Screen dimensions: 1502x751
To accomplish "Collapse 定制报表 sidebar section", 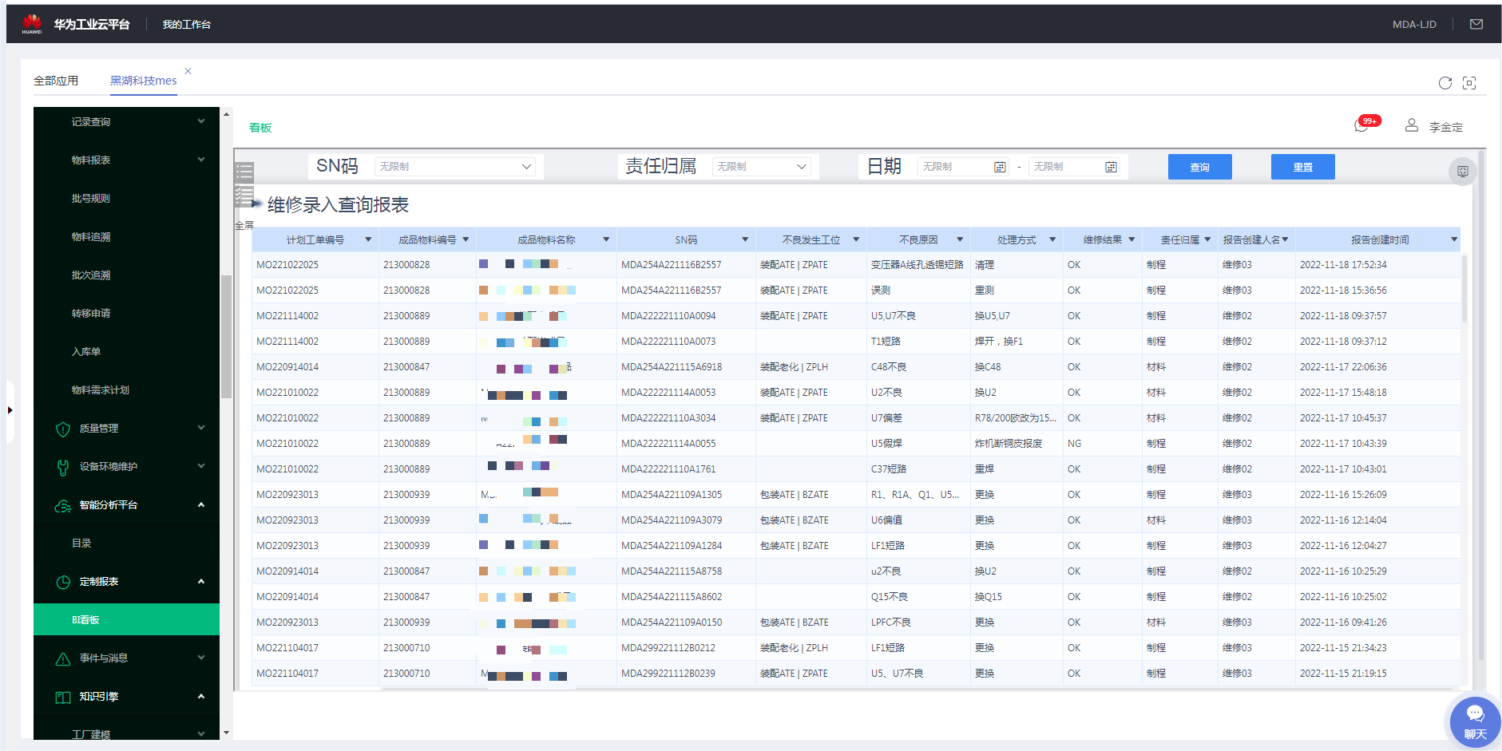I will (x=201, y=581).
